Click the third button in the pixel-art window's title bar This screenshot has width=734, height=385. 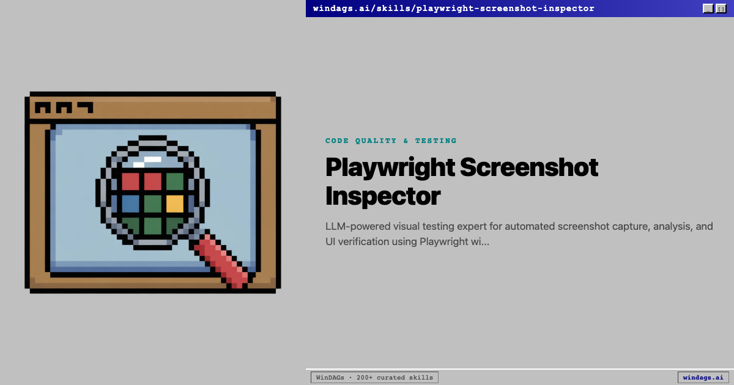(x=84, y=108)
